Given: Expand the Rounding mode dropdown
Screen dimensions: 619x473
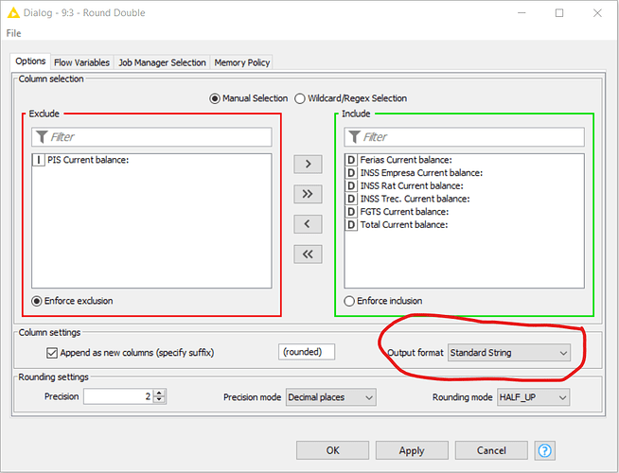Looking at the screenshot, I should (x=533, y=397).
